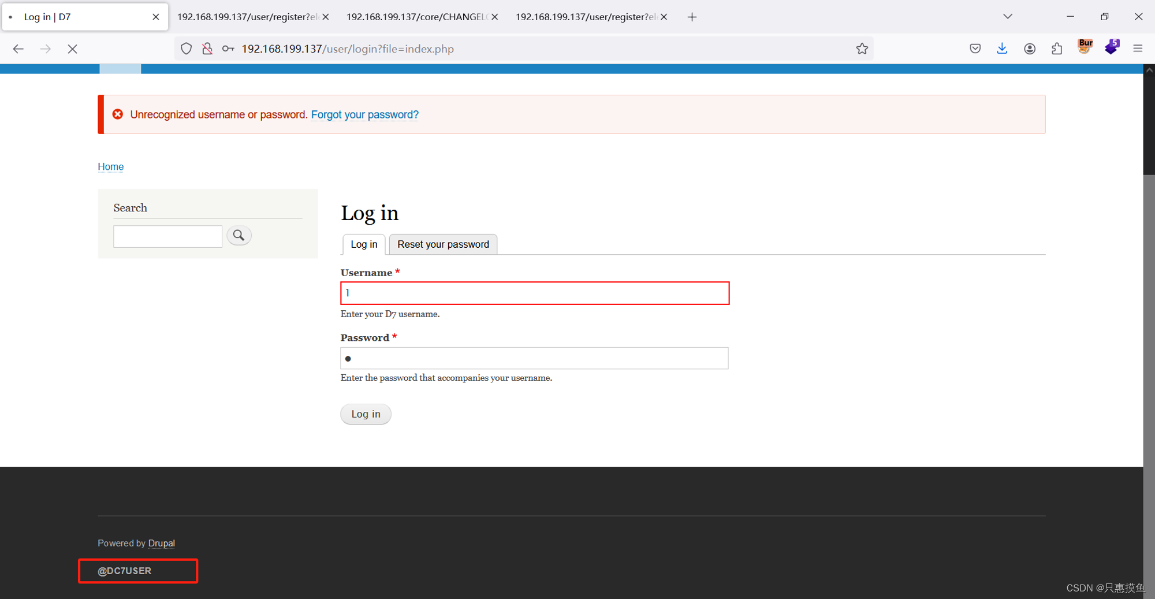Switch to the Log in | D7 browser tab

[x=85, y=17]
